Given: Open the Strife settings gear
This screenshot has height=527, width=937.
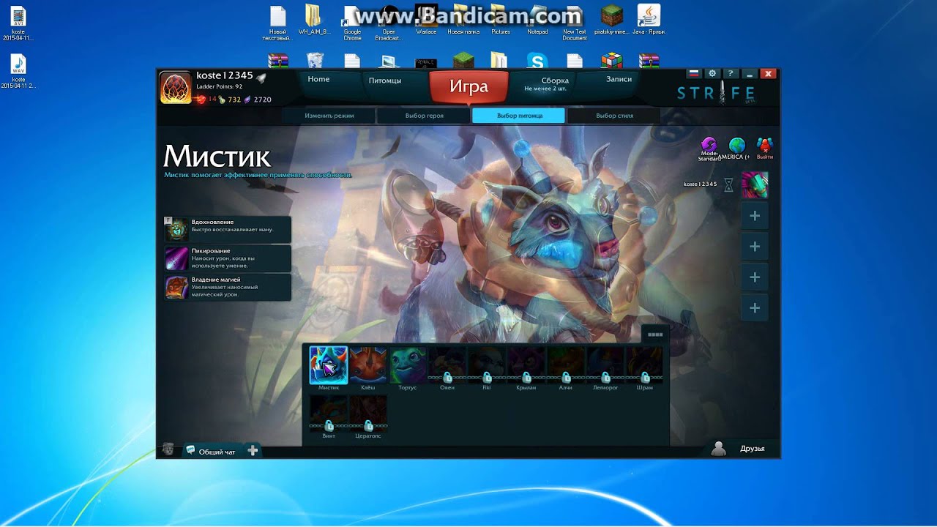Looking at the screenshot, I should pyautogui.click(x=712, y=74).
